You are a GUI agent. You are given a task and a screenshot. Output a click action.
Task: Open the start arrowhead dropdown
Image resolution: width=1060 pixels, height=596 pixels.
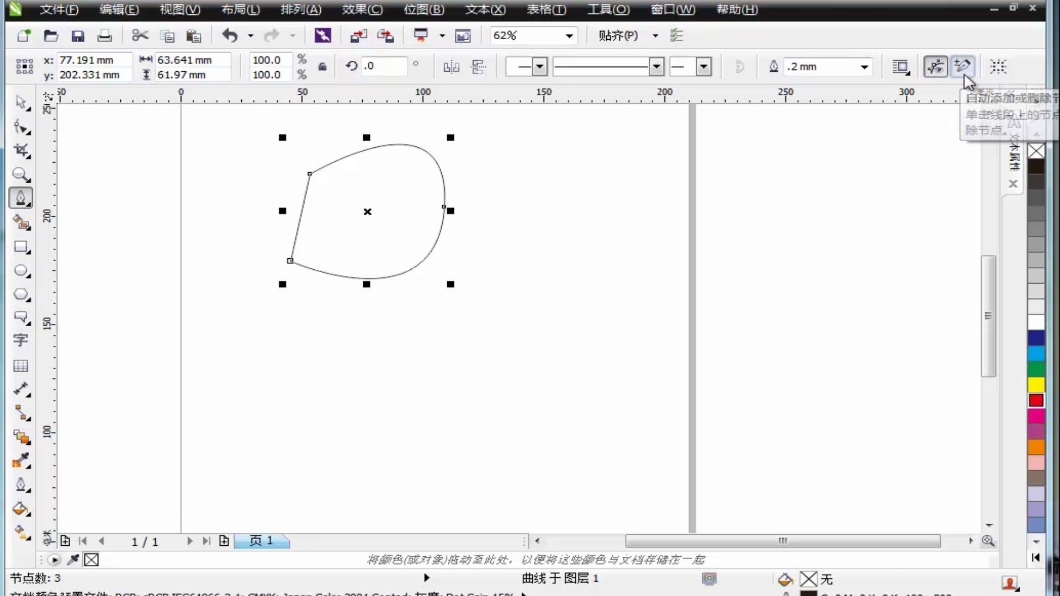tap(540, 67)
